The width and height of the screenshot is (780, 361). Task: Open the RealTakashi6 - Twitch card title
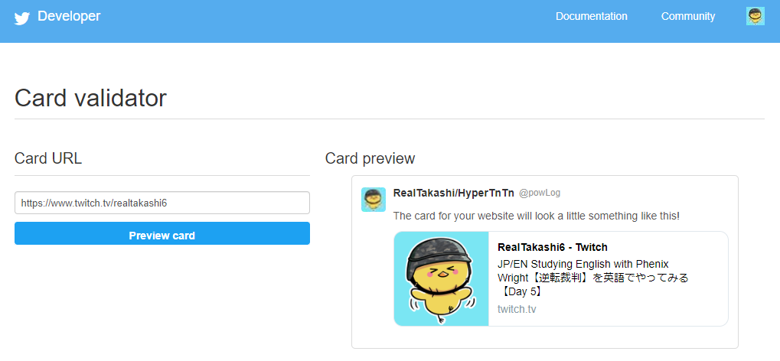(x=552, y=247)
